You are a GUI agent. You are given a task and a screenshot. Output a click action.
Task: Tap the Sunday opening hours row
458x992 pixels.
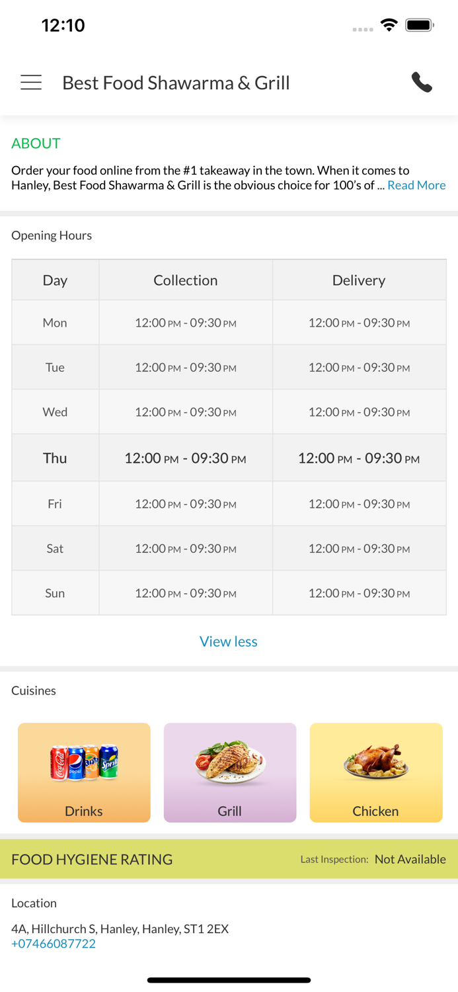(229, 593)
